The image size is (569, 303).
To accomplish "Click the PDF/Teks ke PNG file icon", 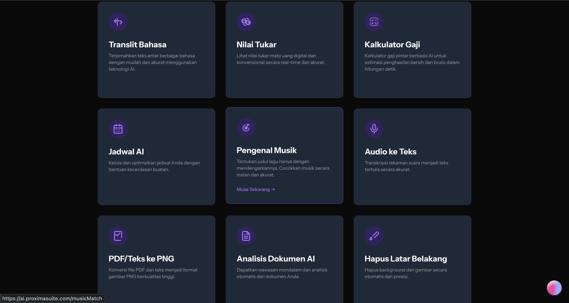I will pyautogui.click(x=118, y=236).
